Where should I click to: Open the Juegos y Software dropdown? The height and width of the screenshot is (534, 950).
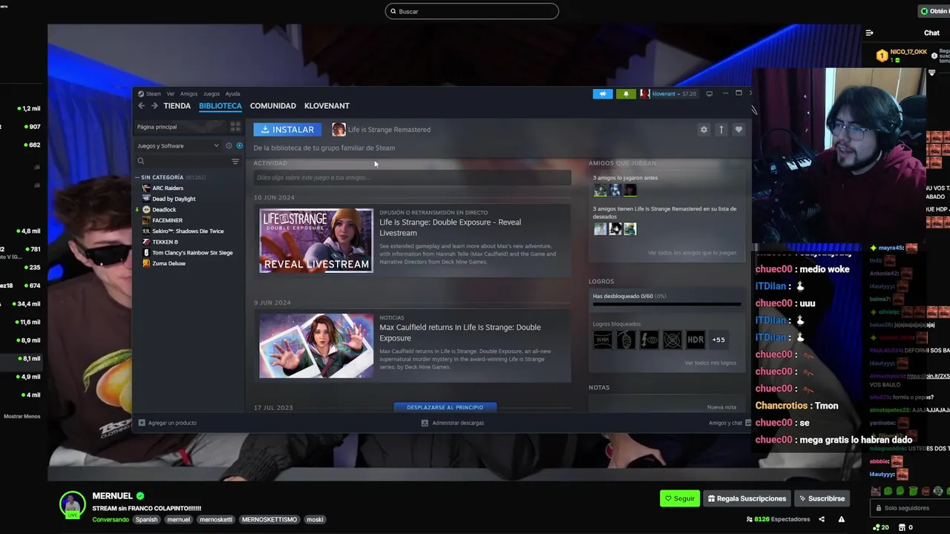tap(178, 146)
